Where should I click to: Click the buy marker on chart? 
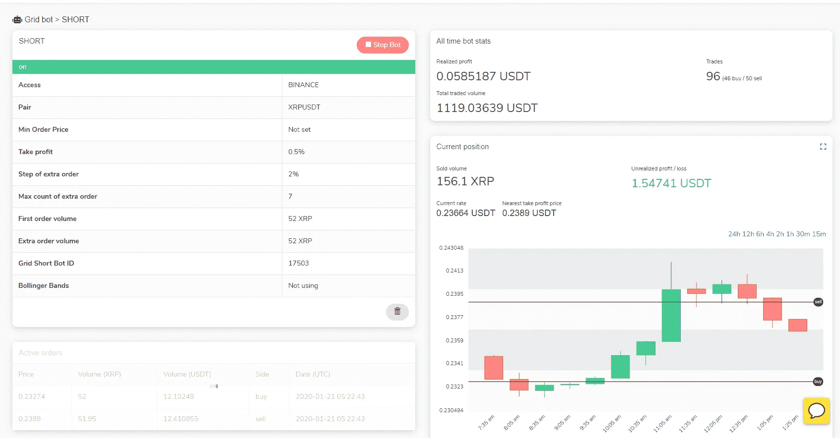(x=818, y=382)
